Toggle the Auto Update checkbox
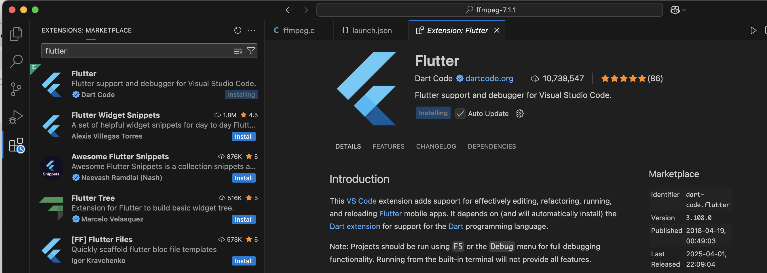Viewport: 767px width, 273px height. (460, 114)
